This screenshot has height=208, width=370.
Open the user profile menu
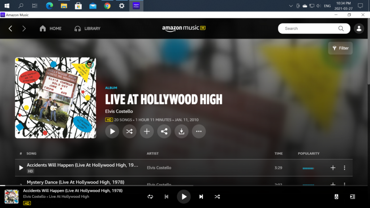(x=359, y=29)
